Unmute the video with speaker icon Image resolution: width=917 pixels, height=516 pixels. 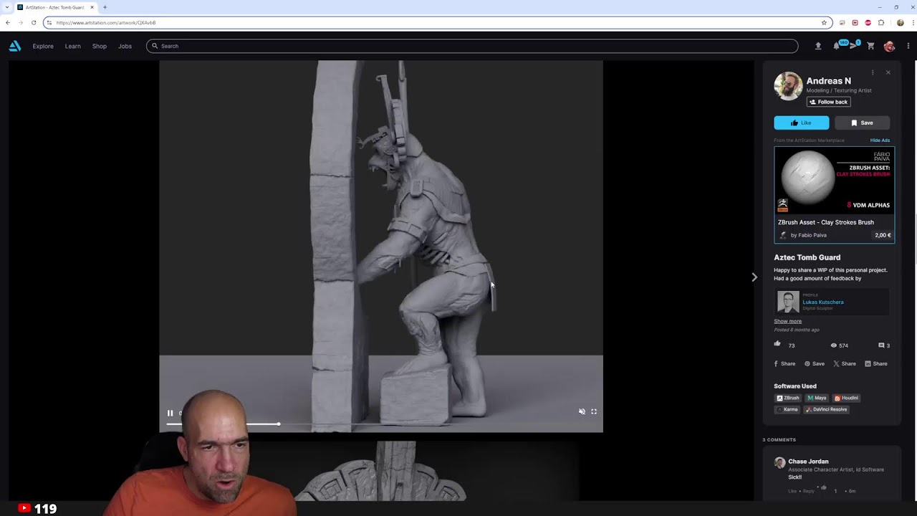click(x=582, y=411)
